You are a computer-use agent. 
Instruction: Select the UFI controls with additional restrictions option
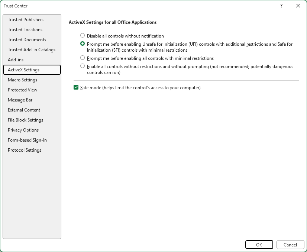(82, 43)
